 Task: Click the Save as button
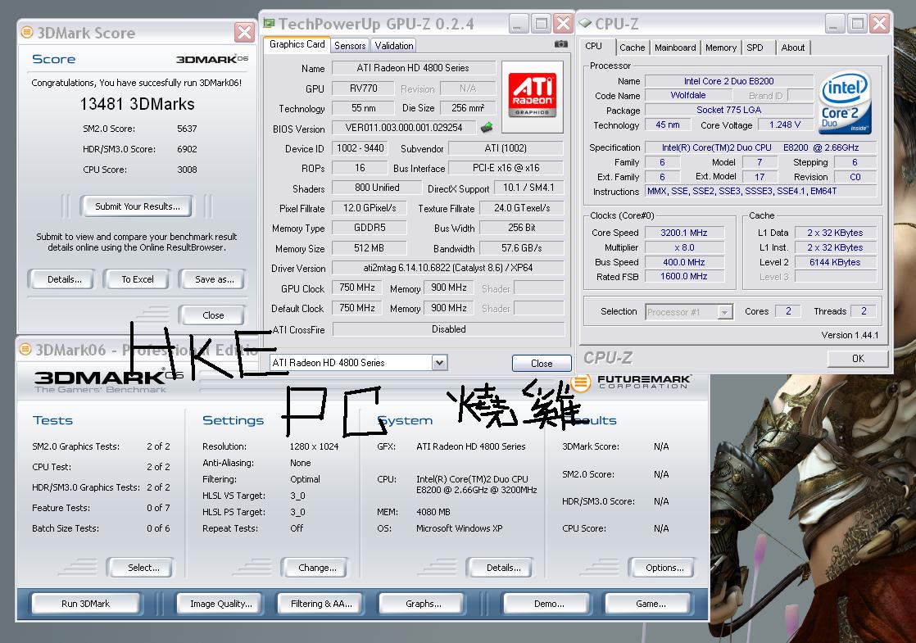(x=215, y=279)
